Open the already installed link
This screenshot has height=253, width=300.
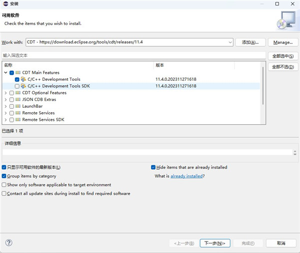(x=186, y=176)
